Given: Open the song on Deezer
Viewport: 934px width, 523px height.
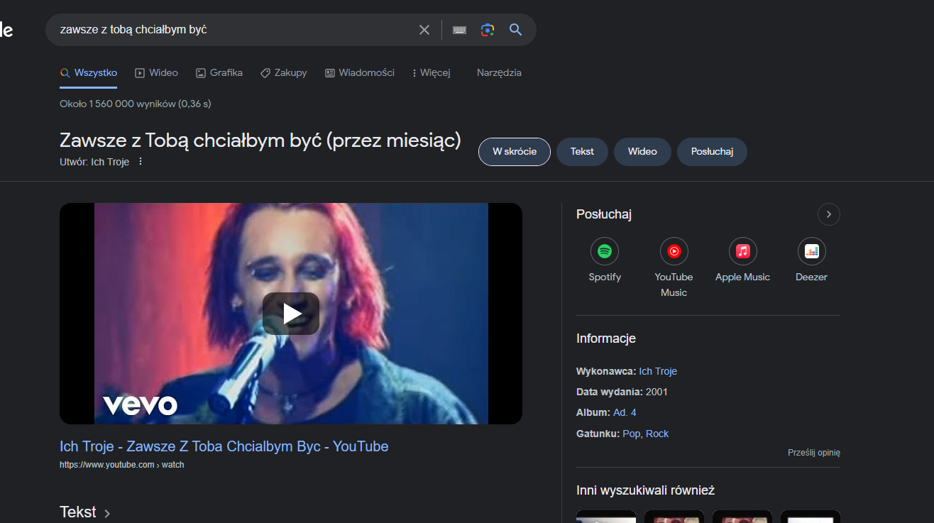Looking at the screenshot, I should pos(811,251).
